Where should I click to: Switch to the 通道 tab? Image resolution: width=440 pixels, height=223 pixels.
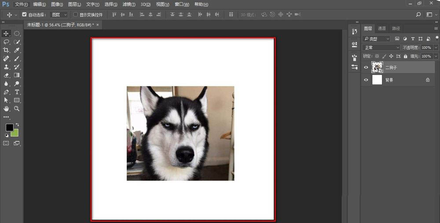coord(381,29)
